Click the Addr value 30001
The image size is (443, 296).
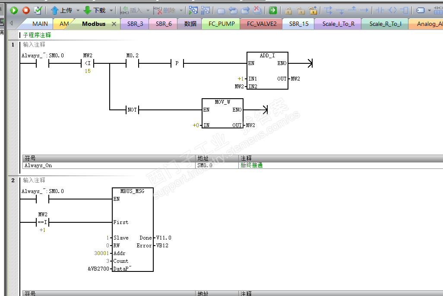coord(101,253)
